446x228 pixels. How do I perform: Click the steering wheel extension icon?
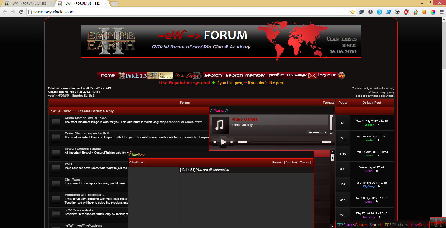(x=397, y=12)
